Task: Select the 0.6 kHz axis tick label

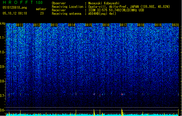Action: click(3, 110)
